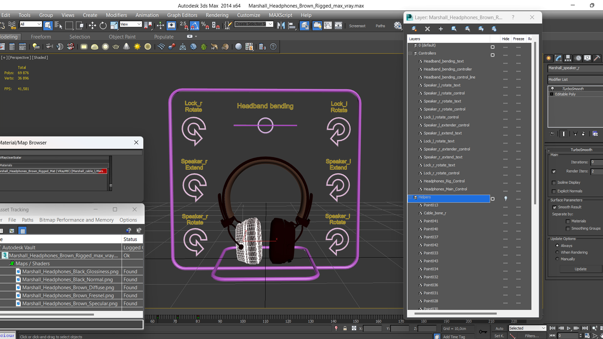Click the TurboSmooth Update button
The height and width of the screenshot is (339, 603).
(x=580, y=269)
